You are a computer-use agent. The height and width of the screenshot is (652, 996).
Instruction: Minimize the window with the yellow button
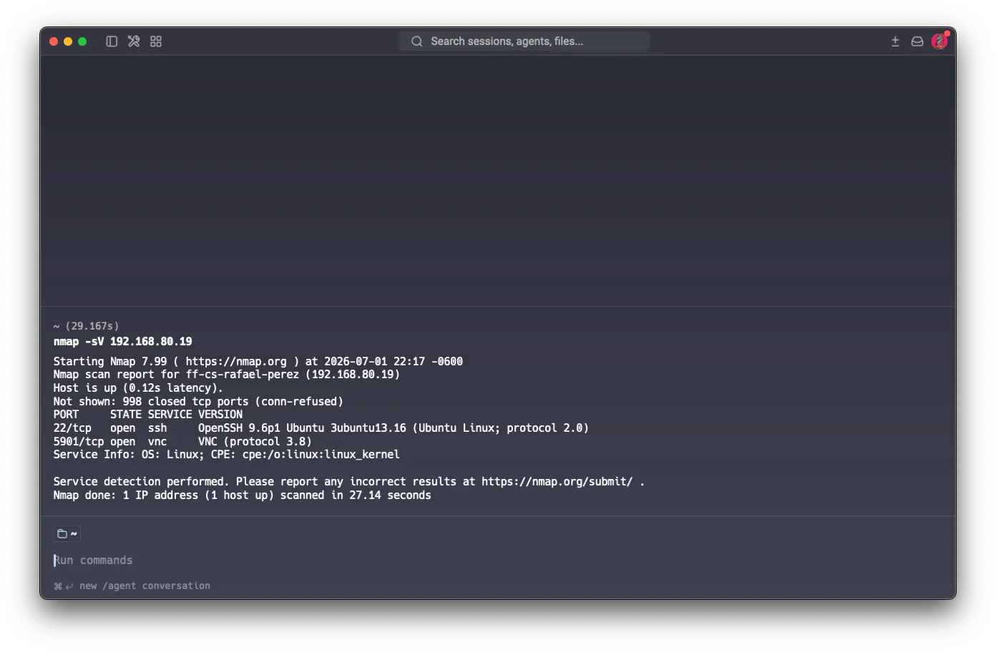click(68, 41)
